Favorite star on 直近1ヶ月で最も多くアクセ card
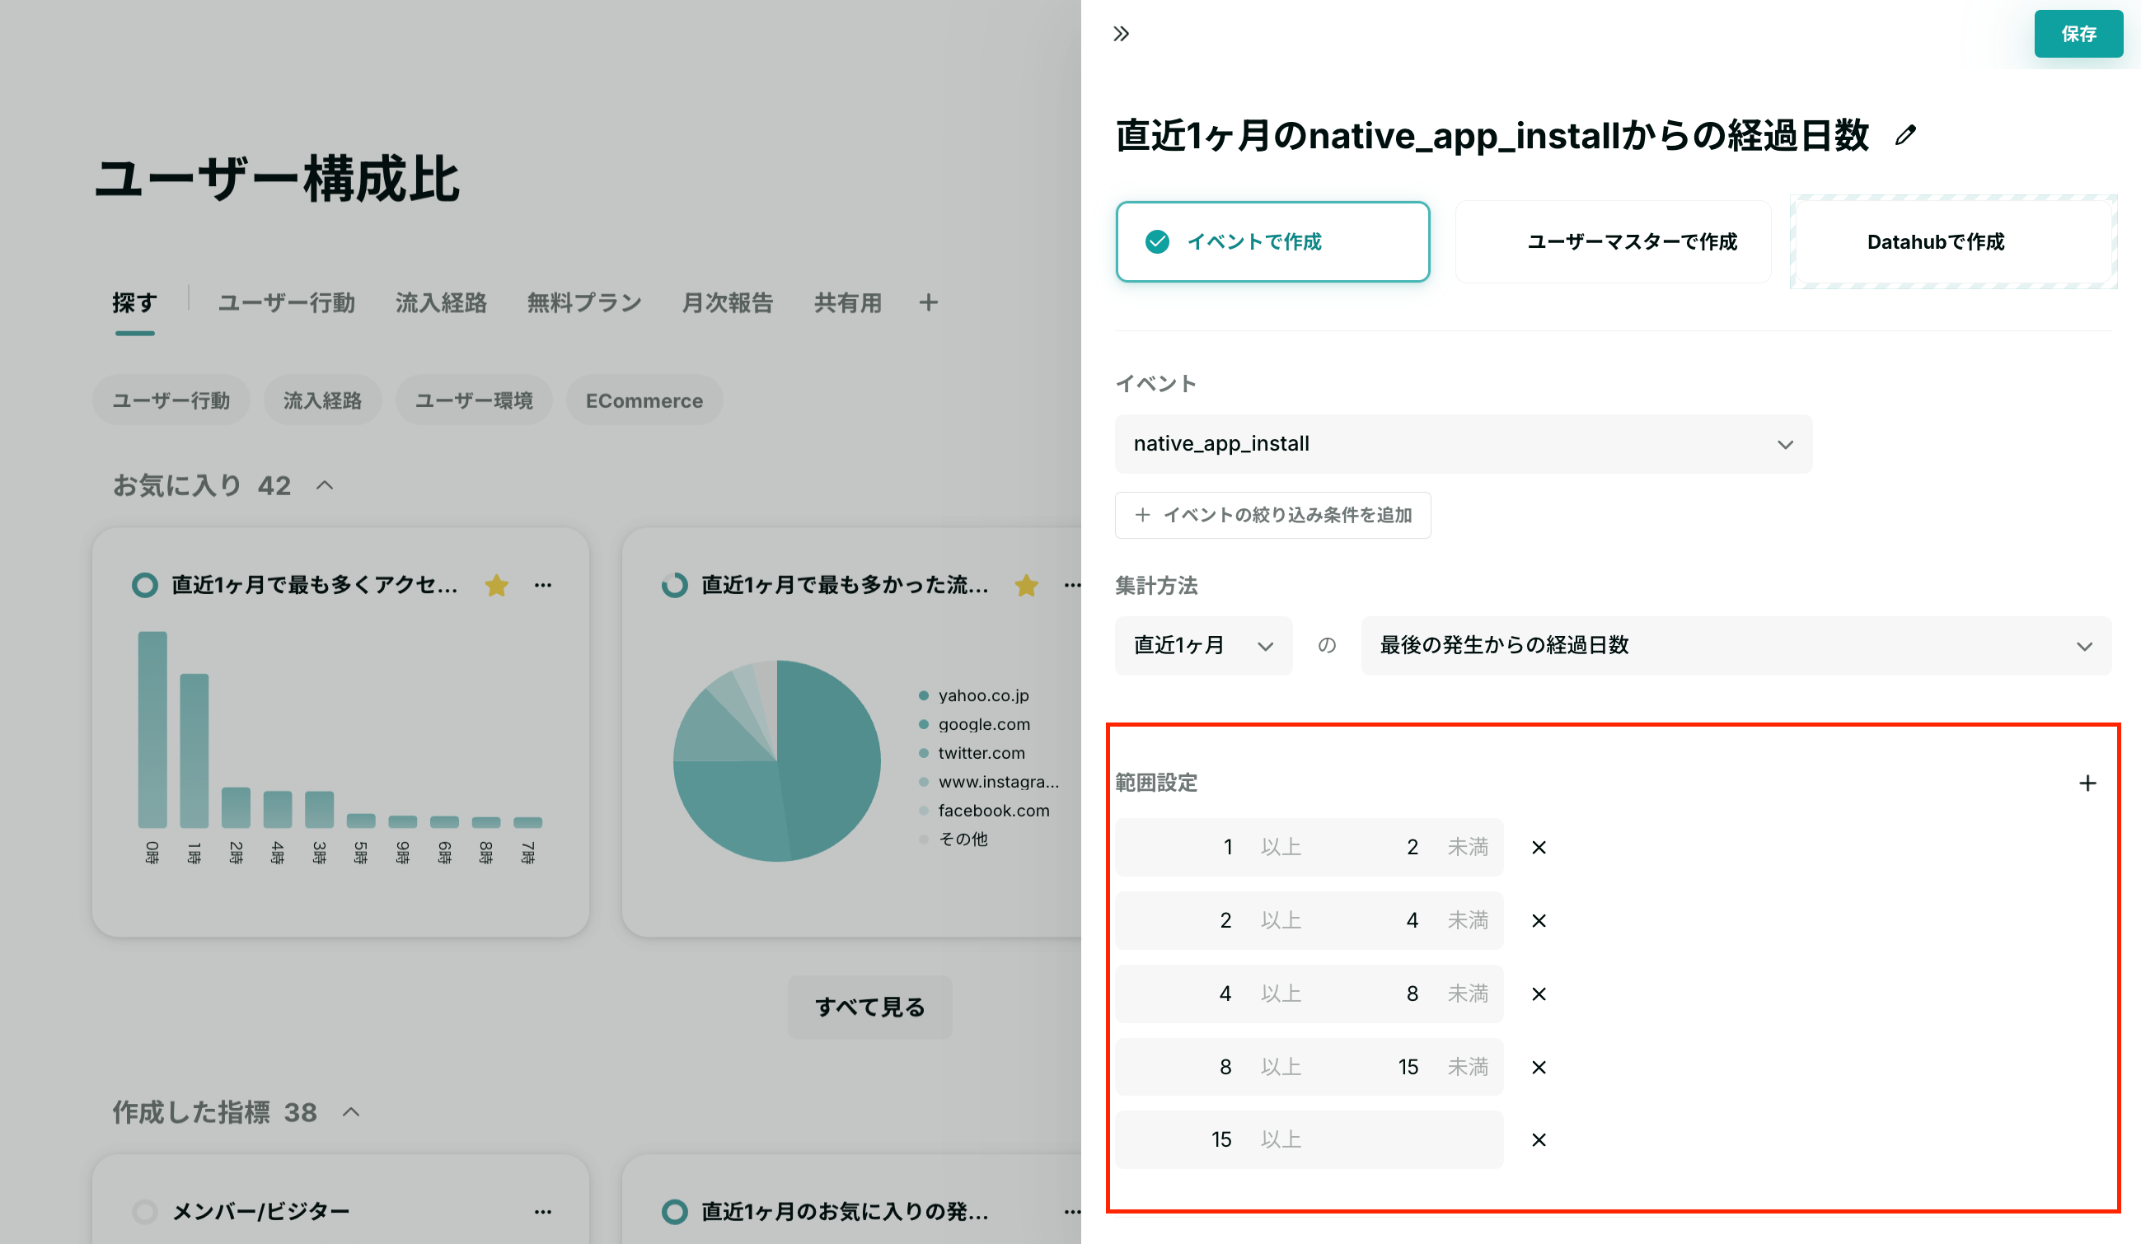Viewport: 2141px width, 1244px height. (x=497, y=585)
